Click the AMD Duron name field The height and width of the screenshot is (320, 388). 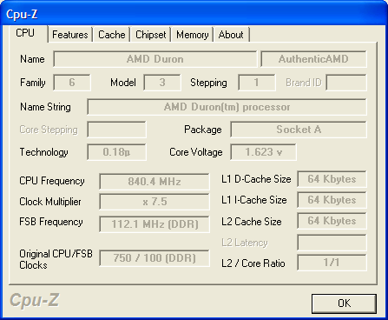155,59
